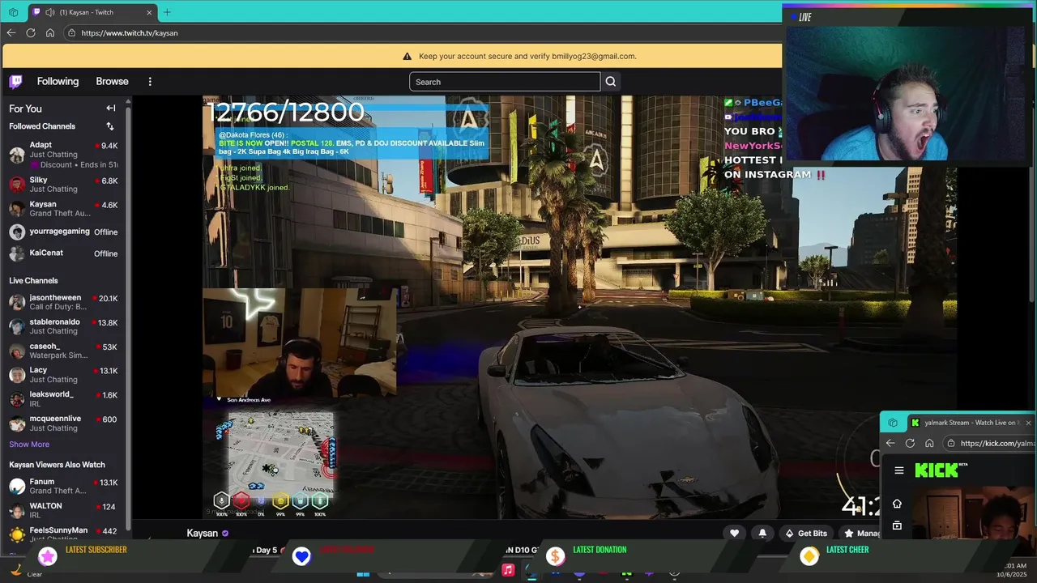Collapse the For You sidebar

click(111, 108)
